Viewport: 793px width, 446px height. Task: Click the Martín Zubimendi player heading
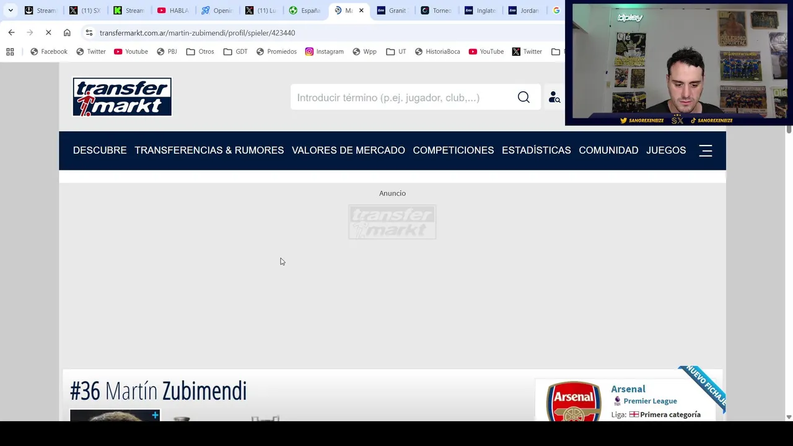pyautogui.click(x=159, y=391)
